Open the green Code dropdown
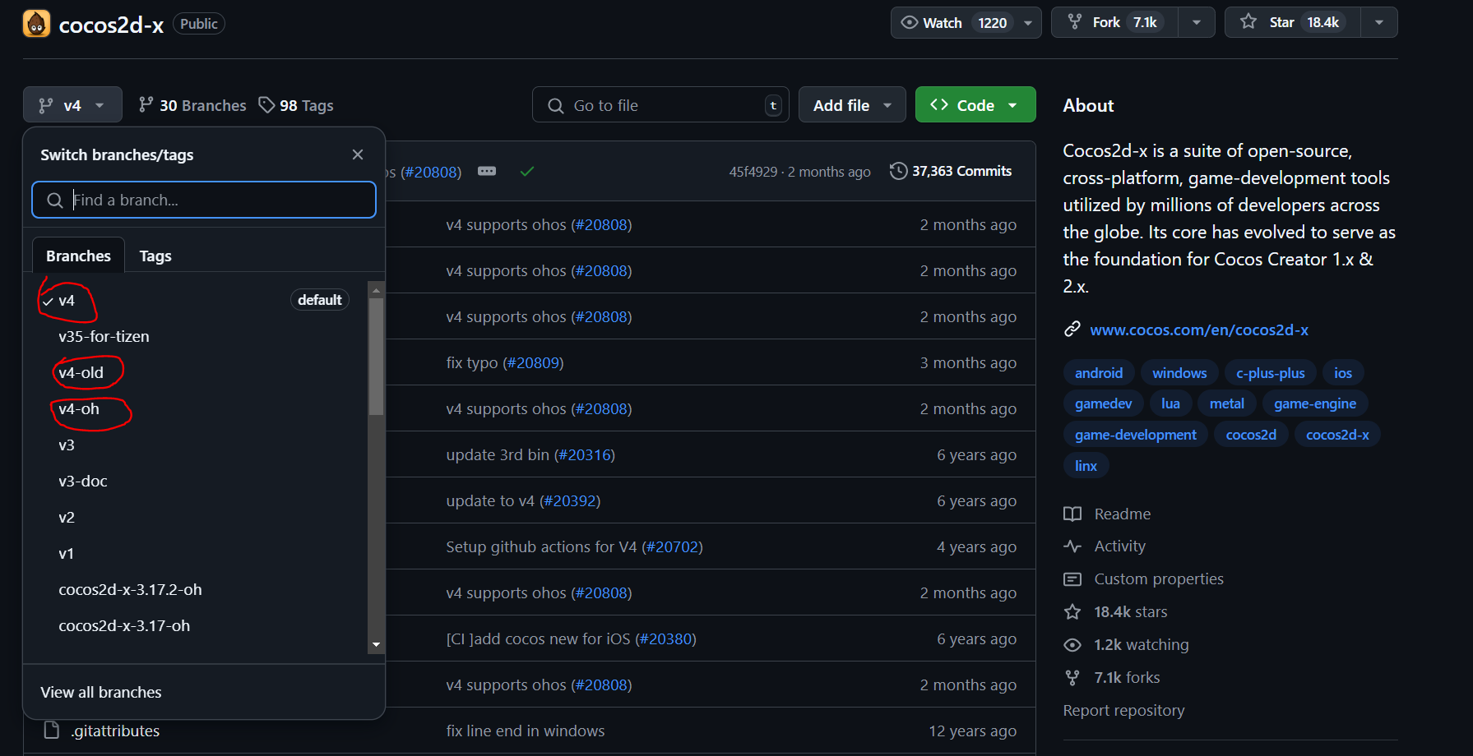1473x756 pixels. (x=975, y=104)
